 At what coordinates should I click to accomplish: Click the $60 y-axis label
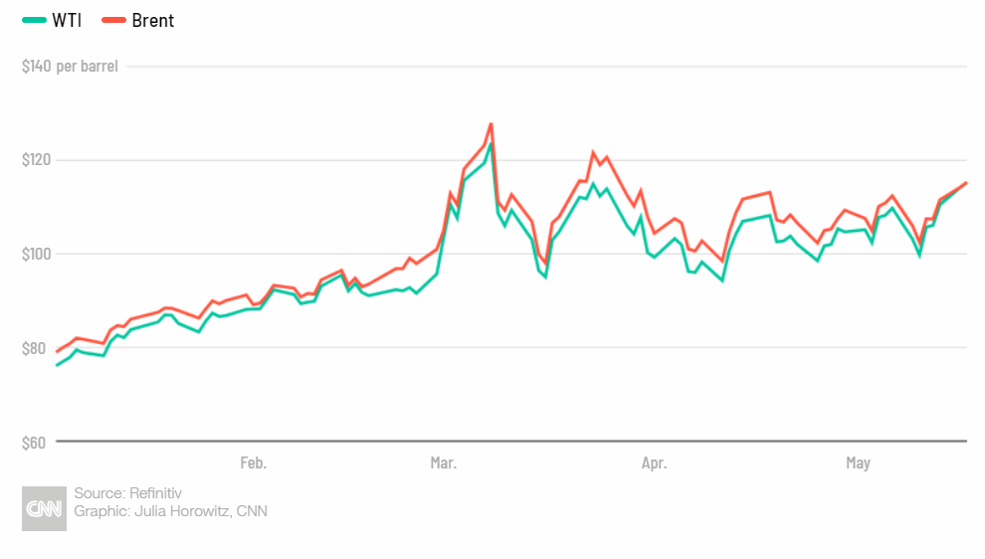click(x=34, y=442)
